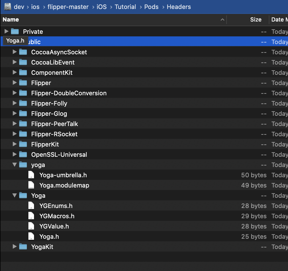
Task: Sort by the Date Modified column header
Action: click(280, 19)
